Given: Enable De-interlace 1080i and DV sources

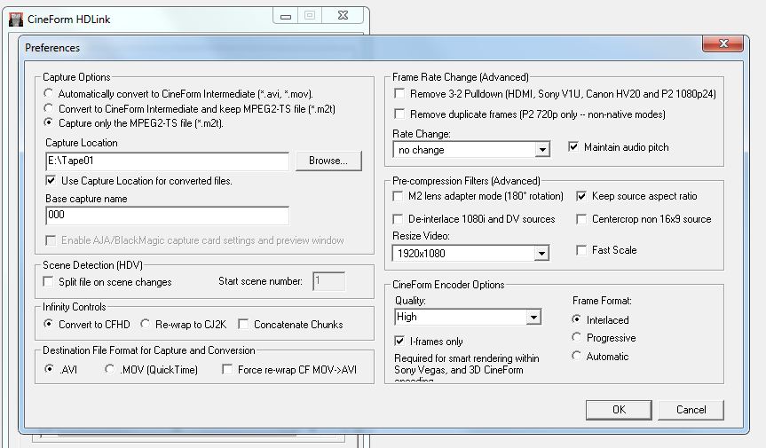Looking at the screenshot, I should pos(398,218).
